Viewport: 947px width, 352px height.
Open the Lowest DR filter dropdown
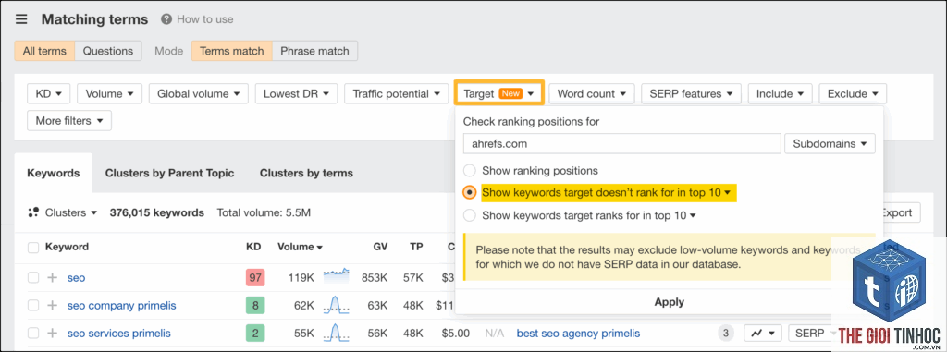pos(297,93)
